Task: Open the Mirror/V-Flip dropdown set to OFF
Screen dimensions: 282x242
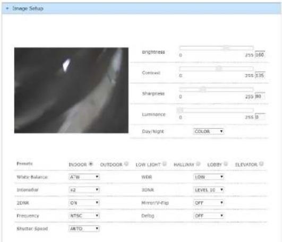Action: 209,203
